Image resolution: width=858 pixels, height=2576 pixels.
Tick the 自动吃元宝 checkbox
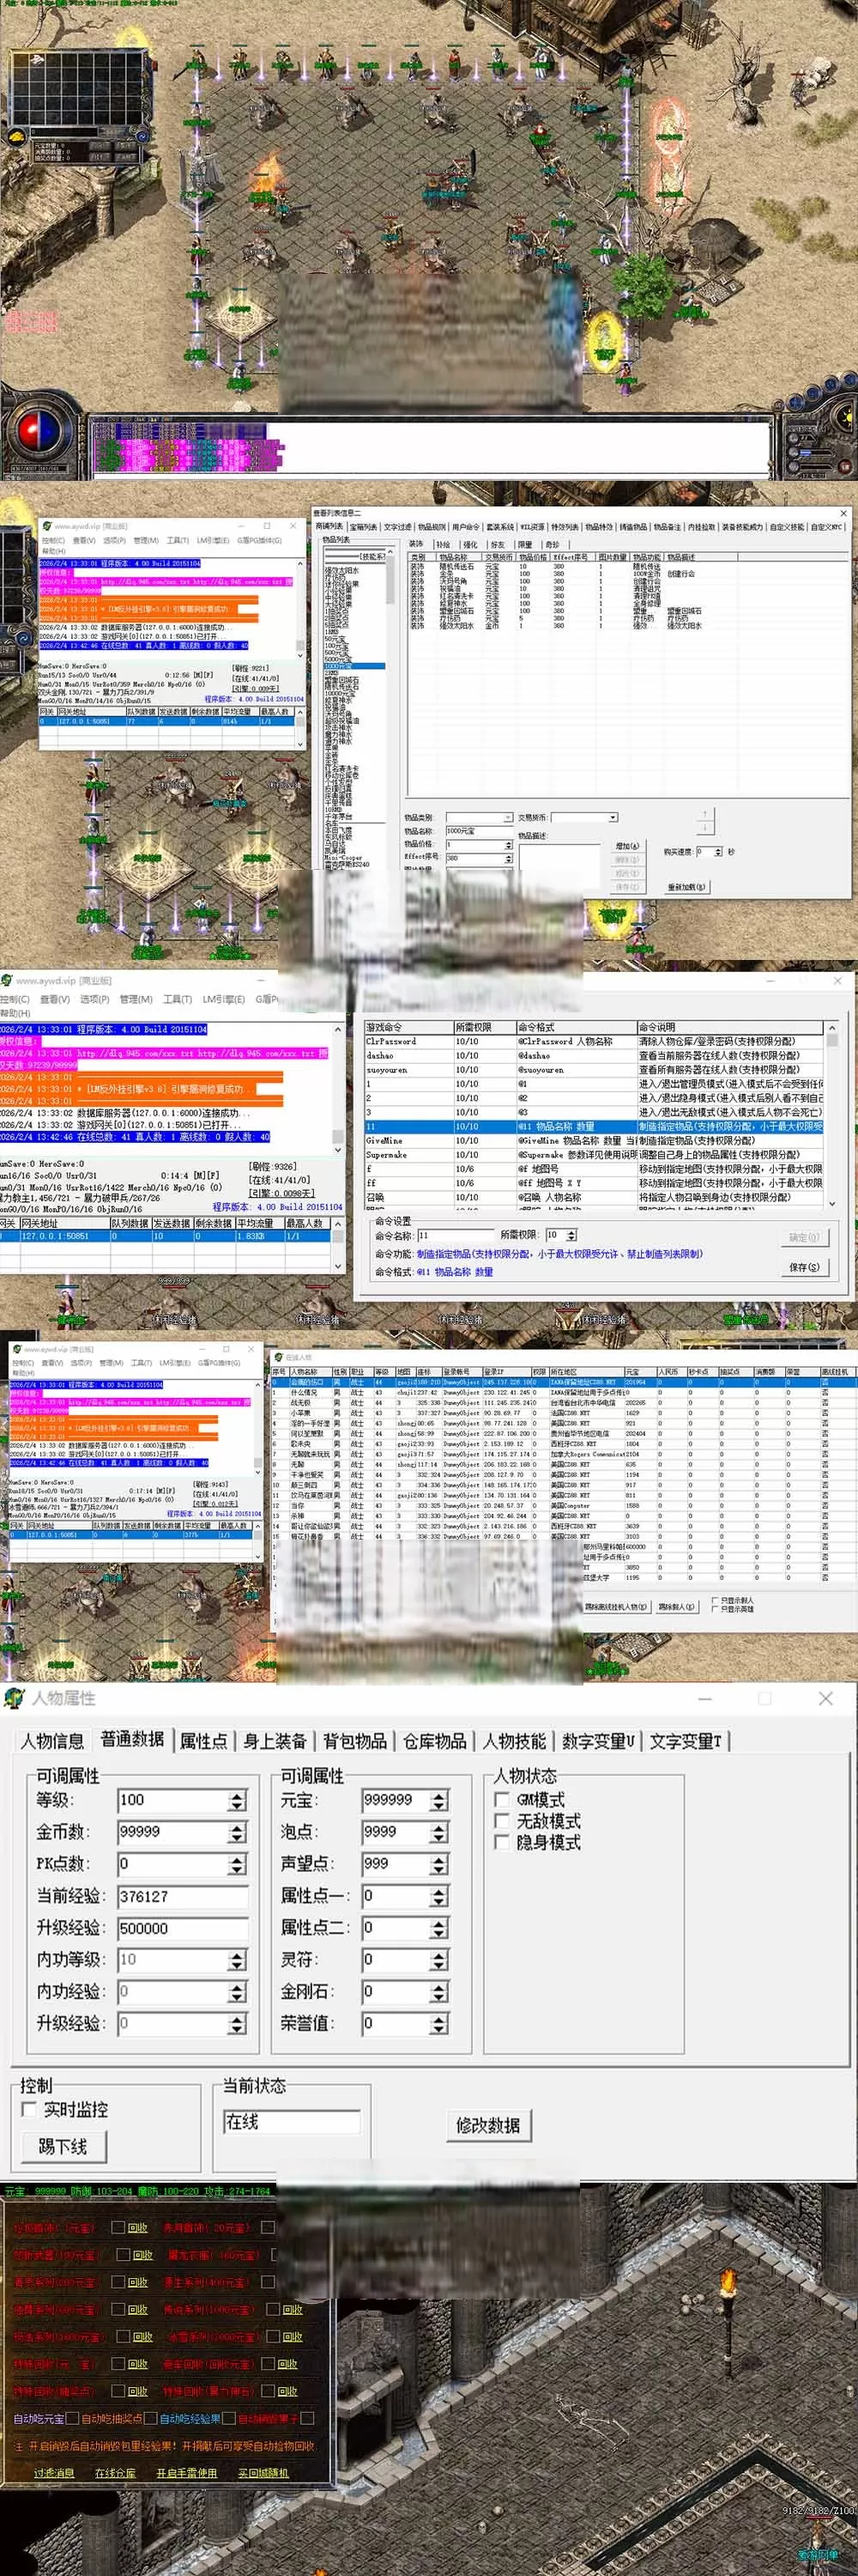(73, 2418)
